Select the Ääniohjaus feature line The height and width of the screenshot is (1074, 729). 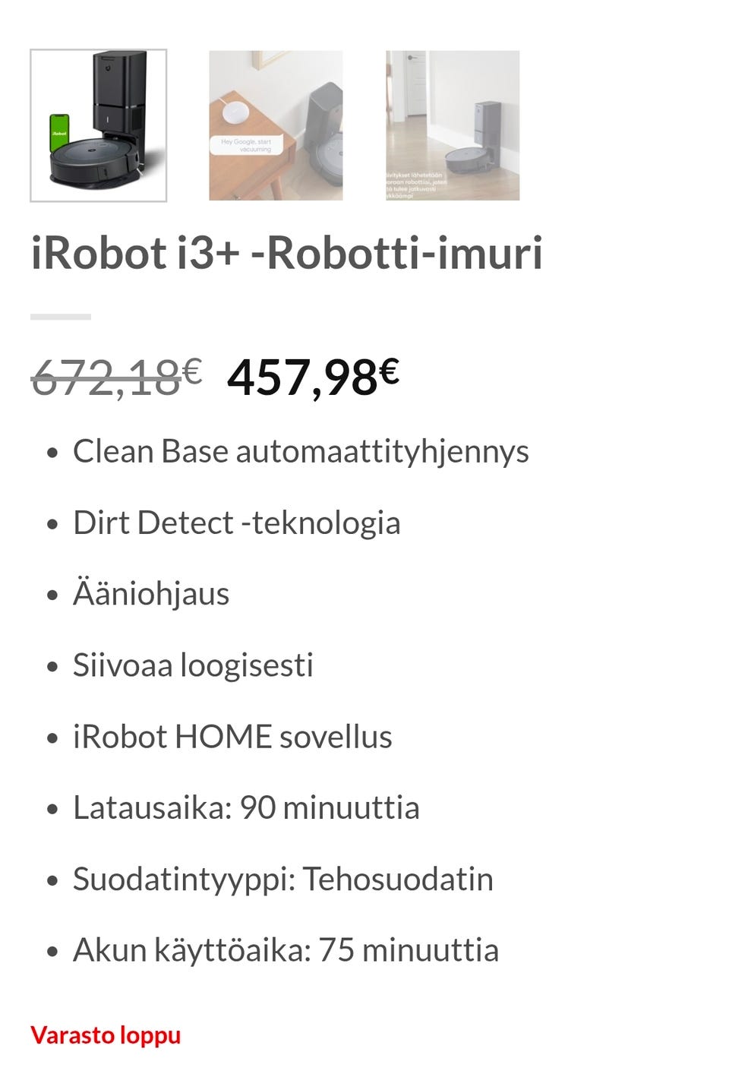click(x=151, y=593)
